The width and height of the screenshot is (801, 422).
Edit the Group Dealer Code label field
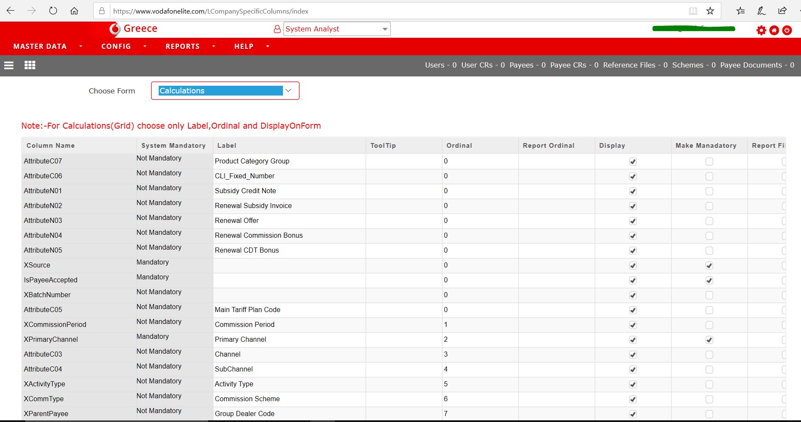point(289,414)
